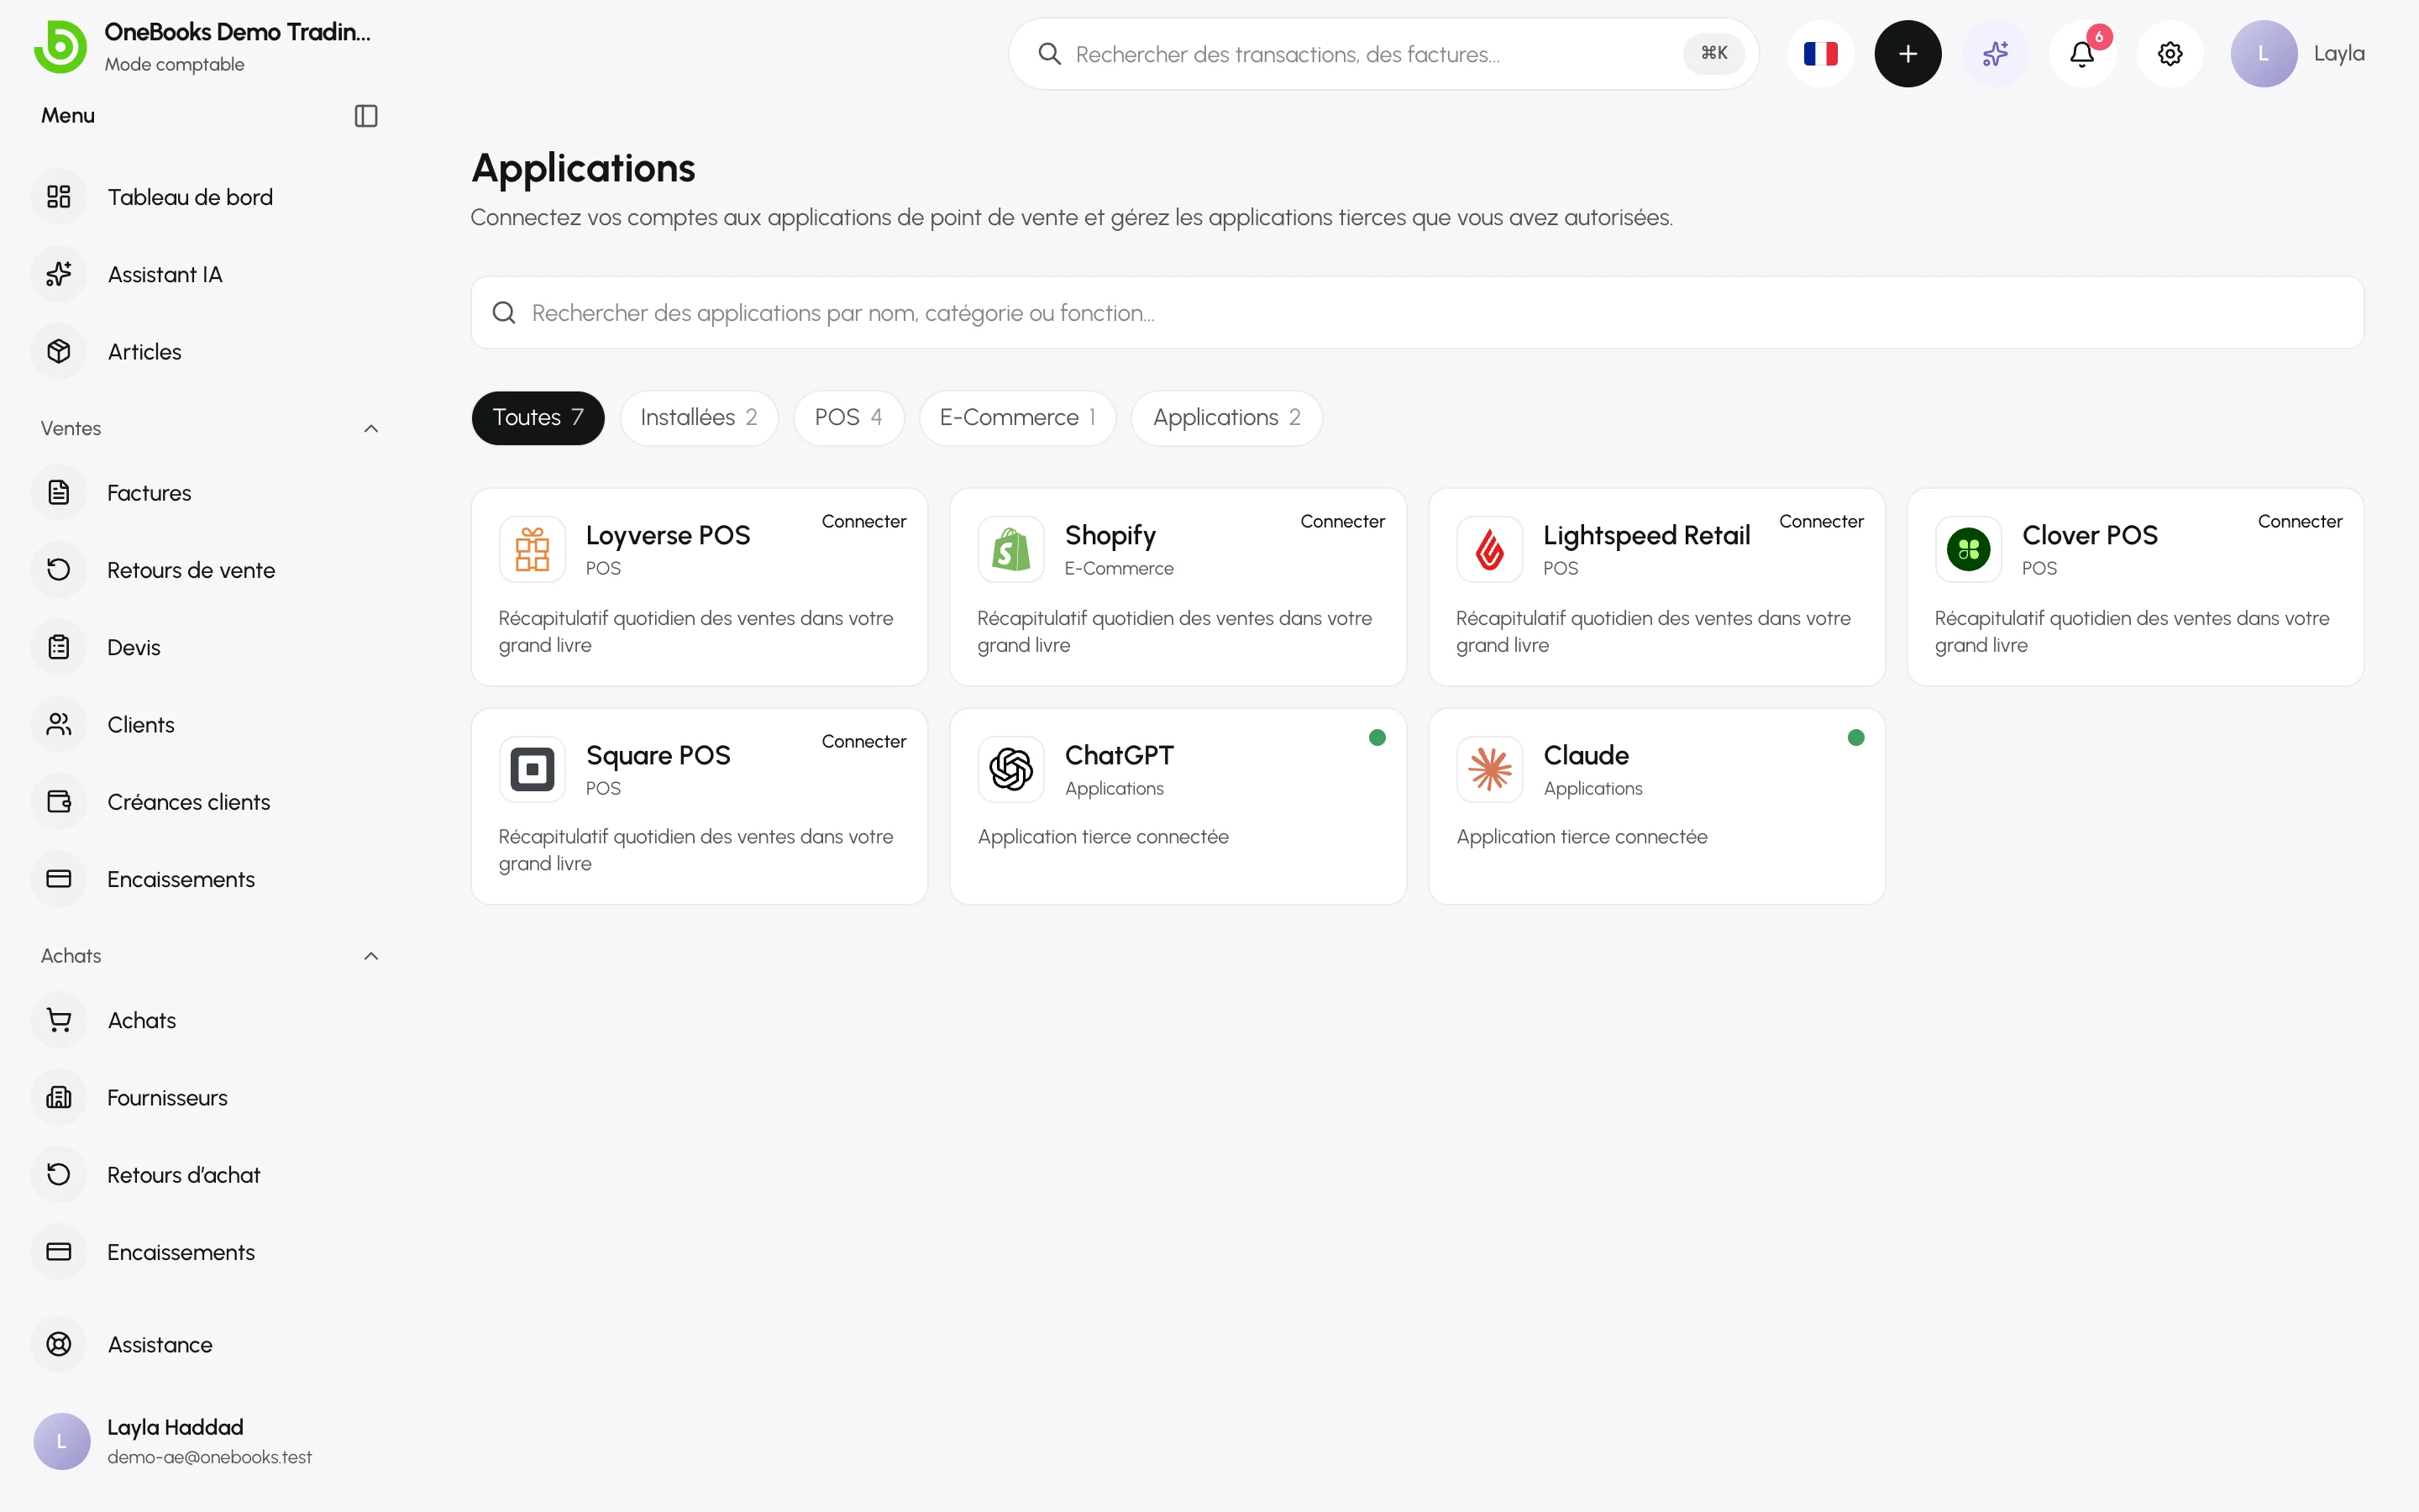Open Fournisseurs building icon
2419x1512 pixels.
[x=59, y=1097]
